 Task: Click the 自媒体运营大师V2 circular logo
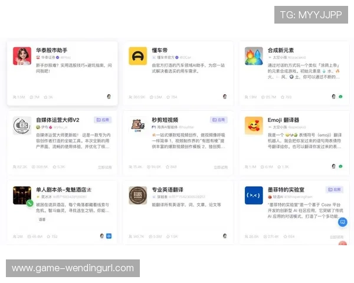(x=22, y=126)
